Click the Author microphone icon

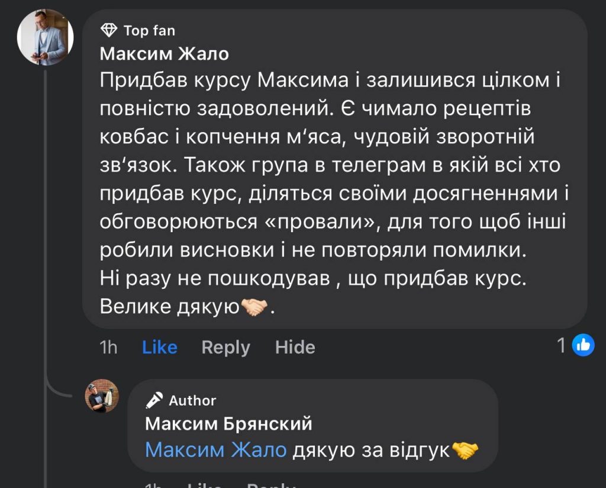point(154,401)
